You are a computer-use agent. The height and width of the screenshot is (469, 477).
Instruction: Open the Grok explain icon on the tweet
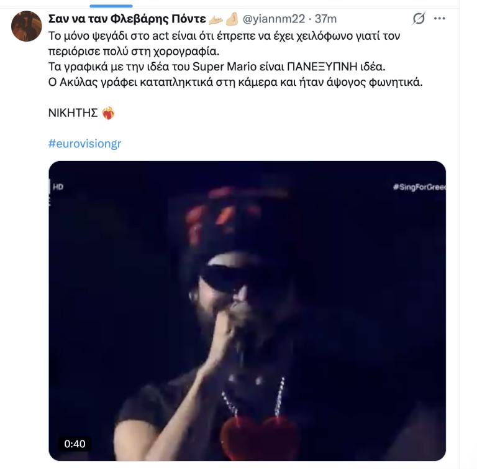click(419, 19)
